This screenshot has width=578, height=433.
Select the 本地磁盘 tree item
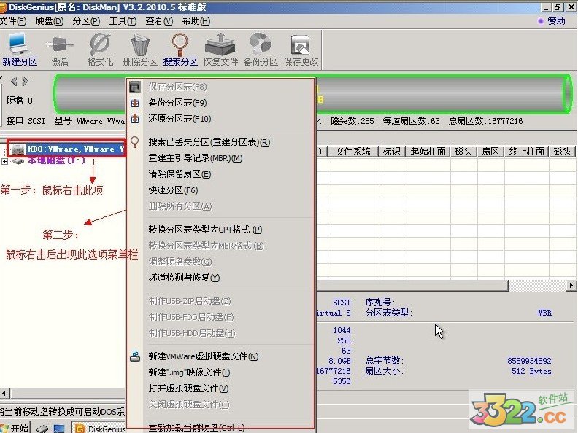[x=56, y=161]
